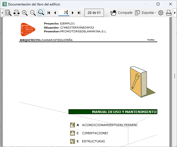The image size is (177, 147).
Task: Click the manual book with wrench image
Action: [x=143, y=82]
